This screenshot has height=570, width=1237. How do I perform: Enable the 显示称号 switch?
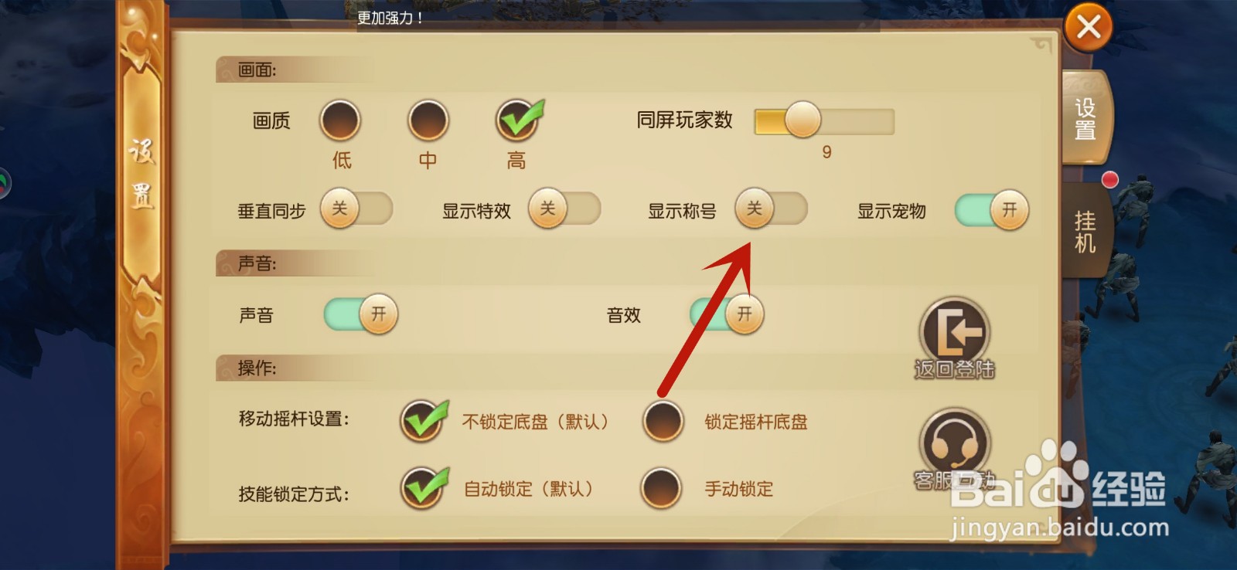click(x=771, y=209)
